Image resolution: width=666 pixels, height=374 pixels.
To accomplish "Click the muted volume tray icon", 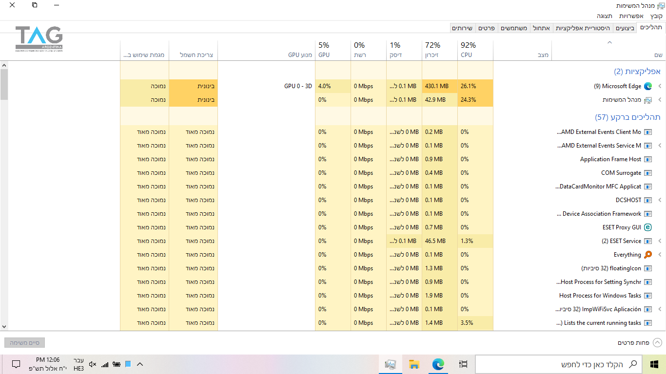I will coord(93,364).
